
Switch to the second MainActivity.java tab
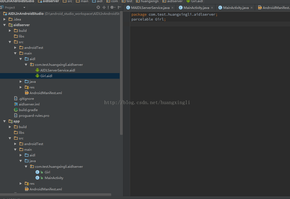(x=236, y=8)
